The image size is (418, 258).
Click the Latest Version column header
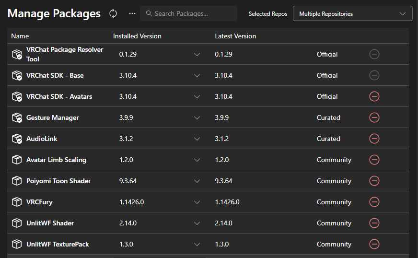coord(235,36)
